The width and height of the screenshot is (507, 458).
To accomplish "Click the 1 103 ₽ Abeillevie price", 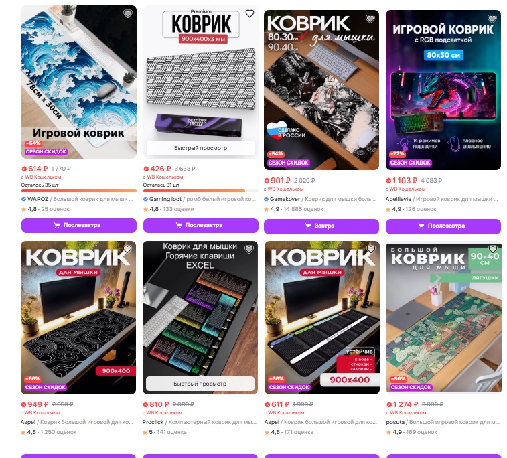I will point(401,180).
